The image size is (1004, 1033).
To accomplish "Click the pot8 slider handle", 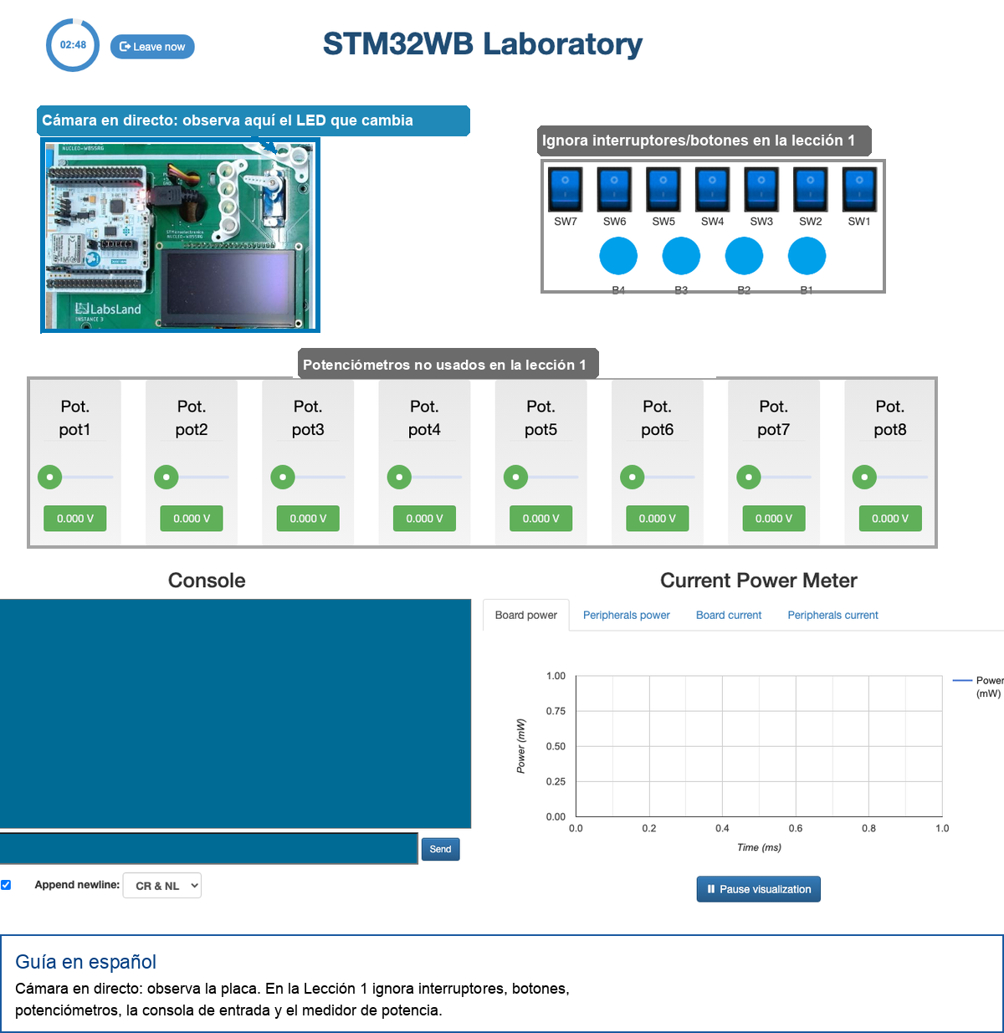I will (x=864, y=478).
